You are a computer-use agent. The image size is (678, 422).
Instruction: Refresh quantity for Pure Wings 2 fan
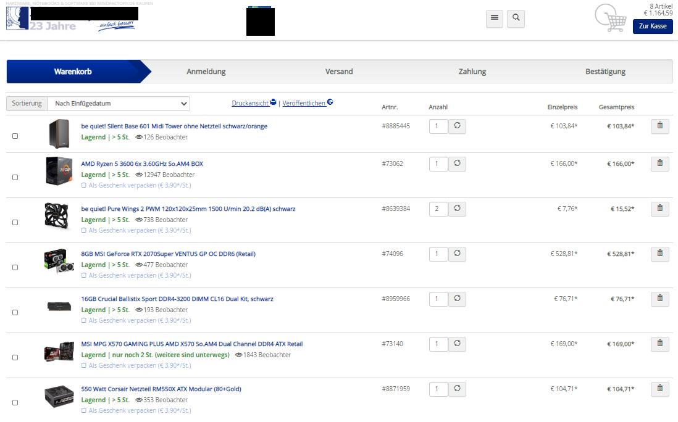pyautogui.click(x=457, y=209)
